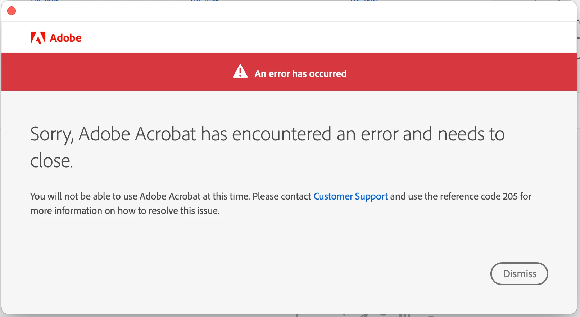Click the warning triangle icon
The image size is (580, 317).
pos(240,71)
